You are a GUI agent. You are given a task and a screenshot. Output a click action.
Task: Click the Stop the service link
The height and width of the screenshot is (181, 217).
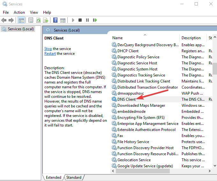(48, 49)
